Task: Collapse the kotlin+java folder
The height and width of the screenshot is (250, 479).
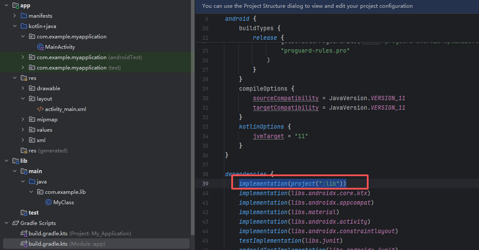Action: coord(15,26)
